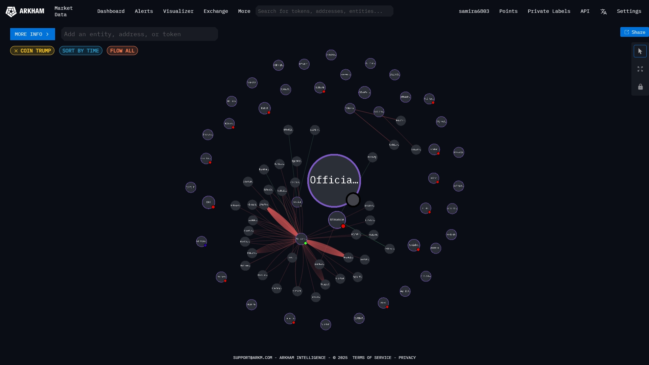Screen dimensions: 649x365
Task: Click the fullscreen/expand view icon
Action: [x=641, y=69]
